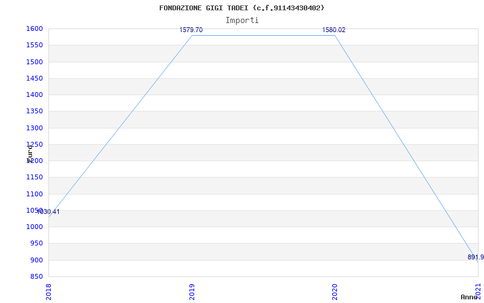
Task: Click the 1450 y-axis tick label
Action: coord(34,78)
